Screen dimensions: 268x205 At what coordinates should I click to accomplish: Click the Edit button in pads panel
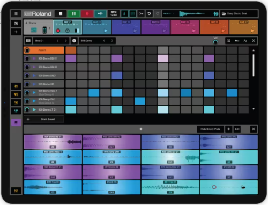click(237, 129)
